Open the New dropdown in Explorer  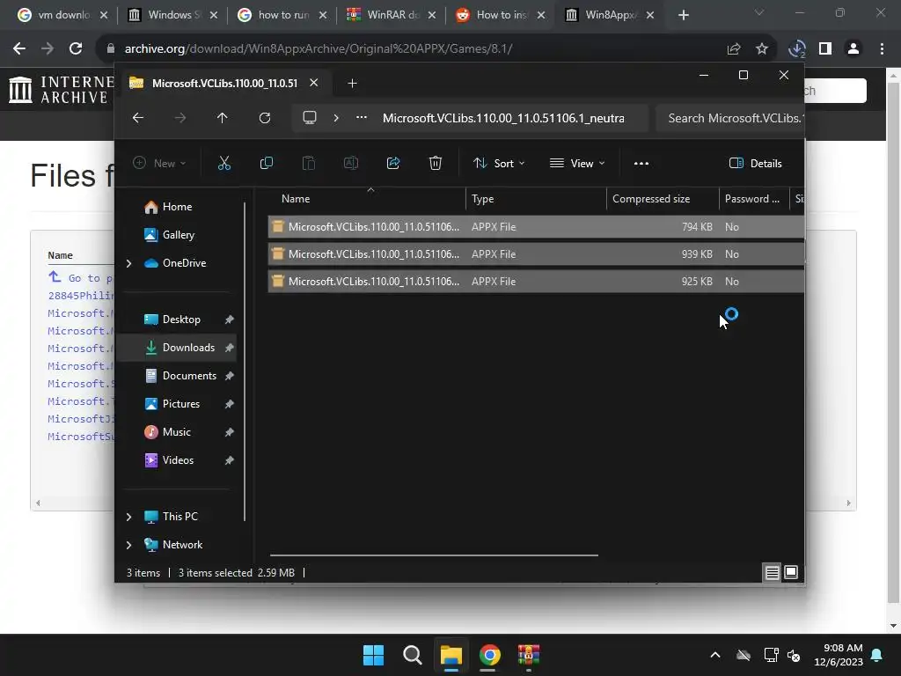pos(159,163)
